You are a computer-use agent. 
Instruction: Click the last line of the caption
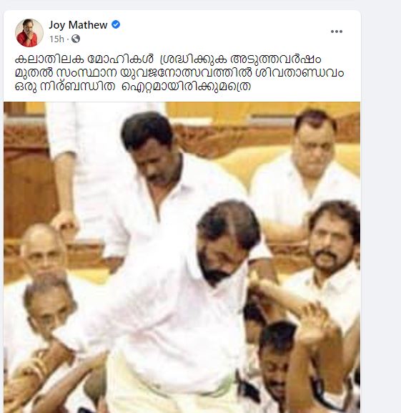pyautogui.click(x=133, y=87)
